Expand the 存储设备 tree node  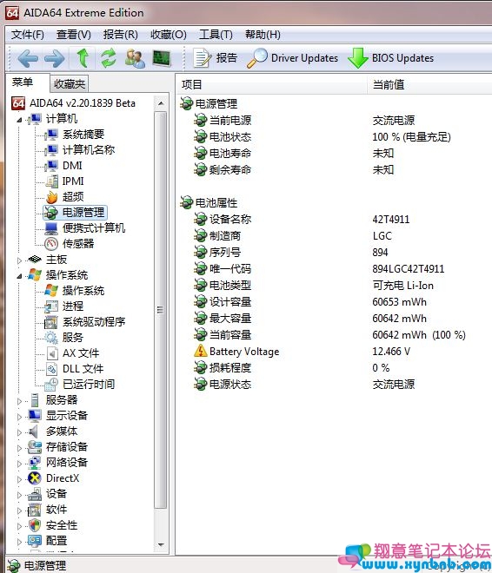19,448
